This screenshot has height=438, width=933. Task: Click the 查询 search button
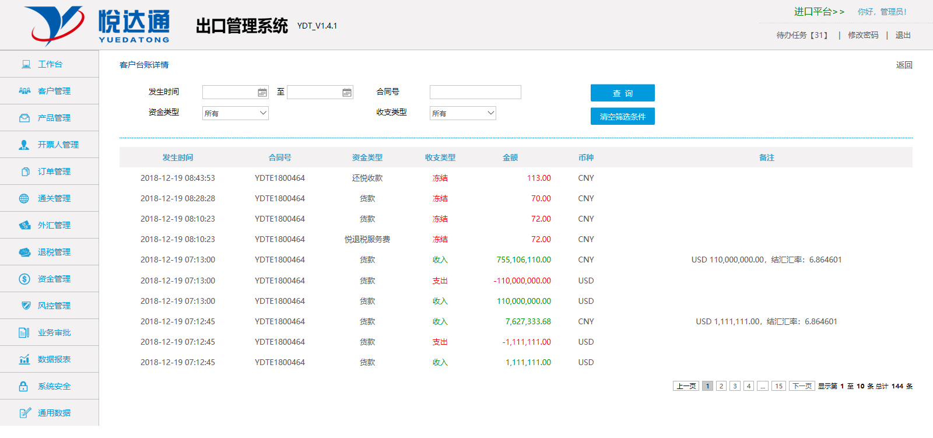pos(622,93)
